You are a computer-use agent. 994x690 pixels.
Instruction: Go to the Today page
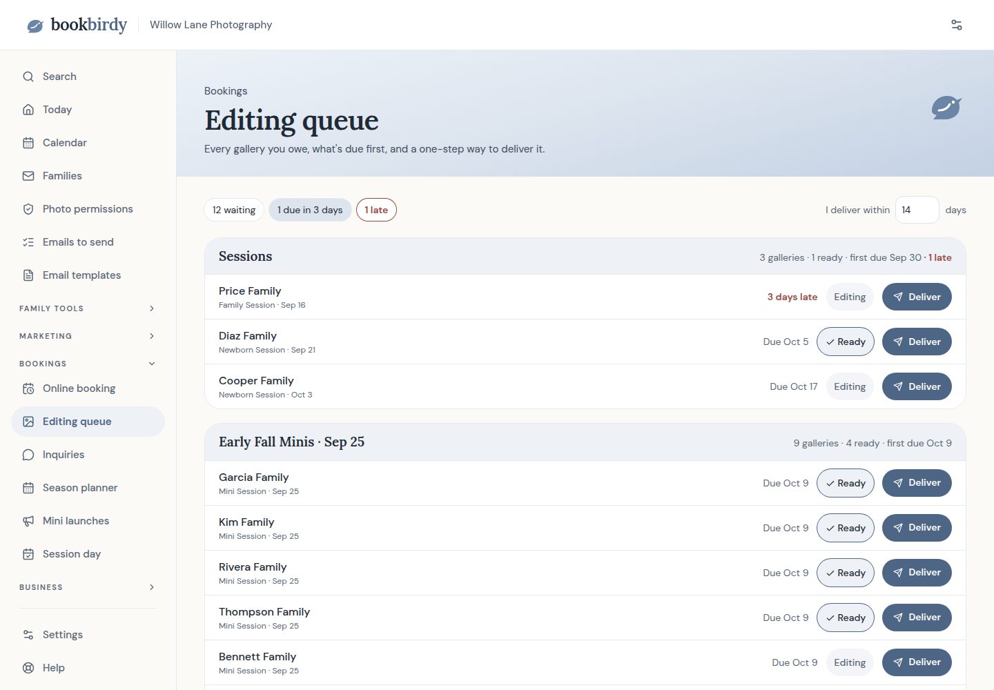tap(88, 110)
